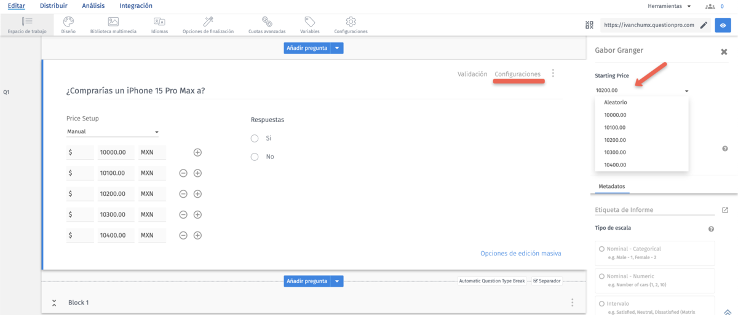The width and height of the screenshot is (738, 315).
Task: Open the Metadatos tab
Action: [x=612, y=186]
